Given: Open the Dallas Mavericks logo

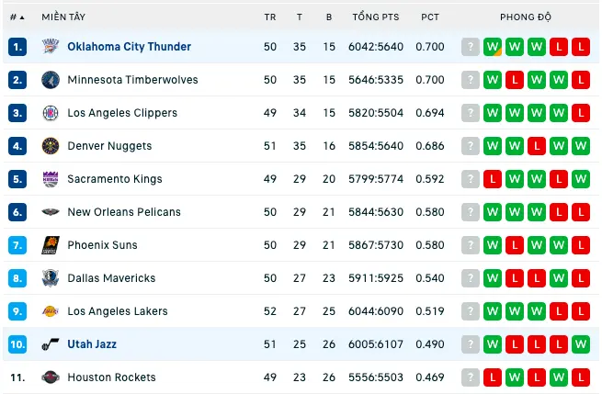Looking at the screenshot, I should 51,277.
